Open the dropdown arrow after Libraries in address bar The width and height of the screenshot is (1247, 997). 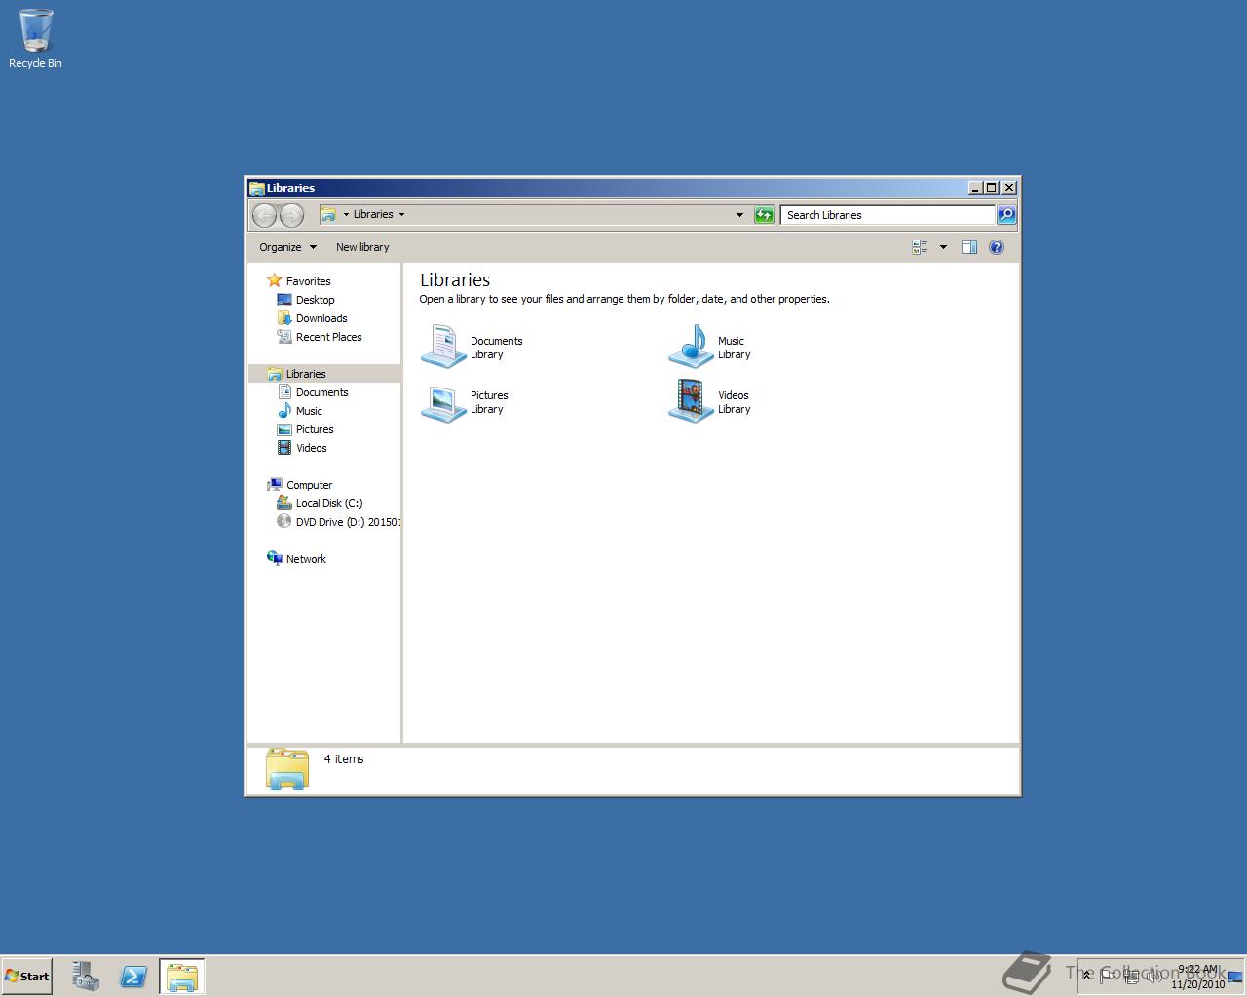(401, 215)
